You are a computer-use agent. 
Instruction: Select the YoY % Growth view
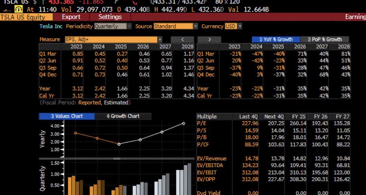pyautogui.click(x=276, y=39)
